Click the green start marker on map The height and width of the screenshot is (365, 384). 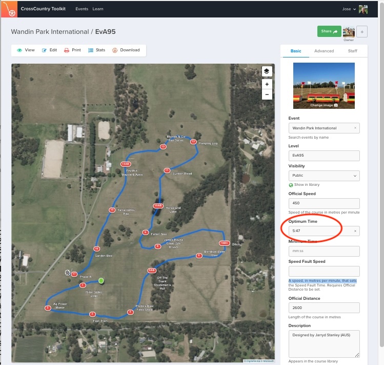coord(101,281)
